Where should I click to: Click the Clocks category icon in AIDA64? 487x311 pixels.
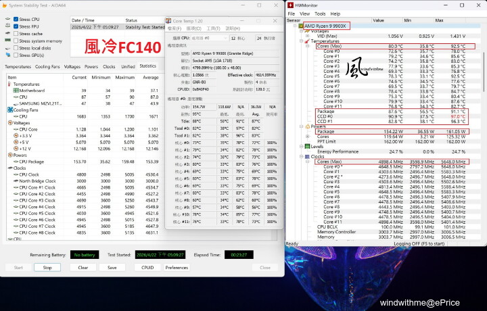tap(10, 168)
